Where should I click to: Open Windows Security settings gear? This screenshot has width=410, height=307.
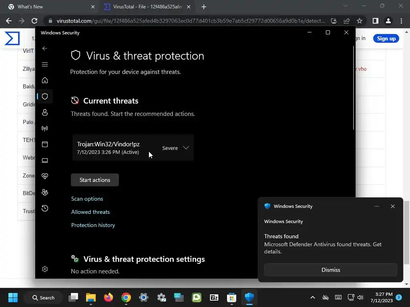(45, 269)
